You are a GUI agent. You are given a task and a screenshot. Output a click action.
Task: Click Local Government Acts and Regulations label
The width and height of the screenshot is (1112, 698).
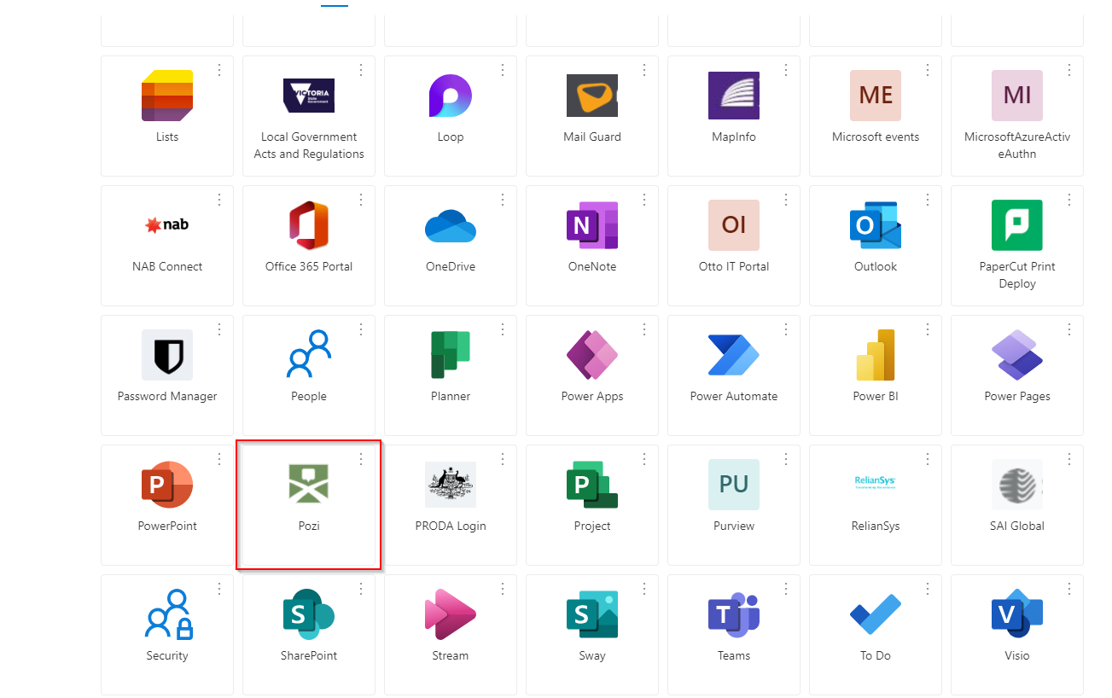click(x=308, y=145)
